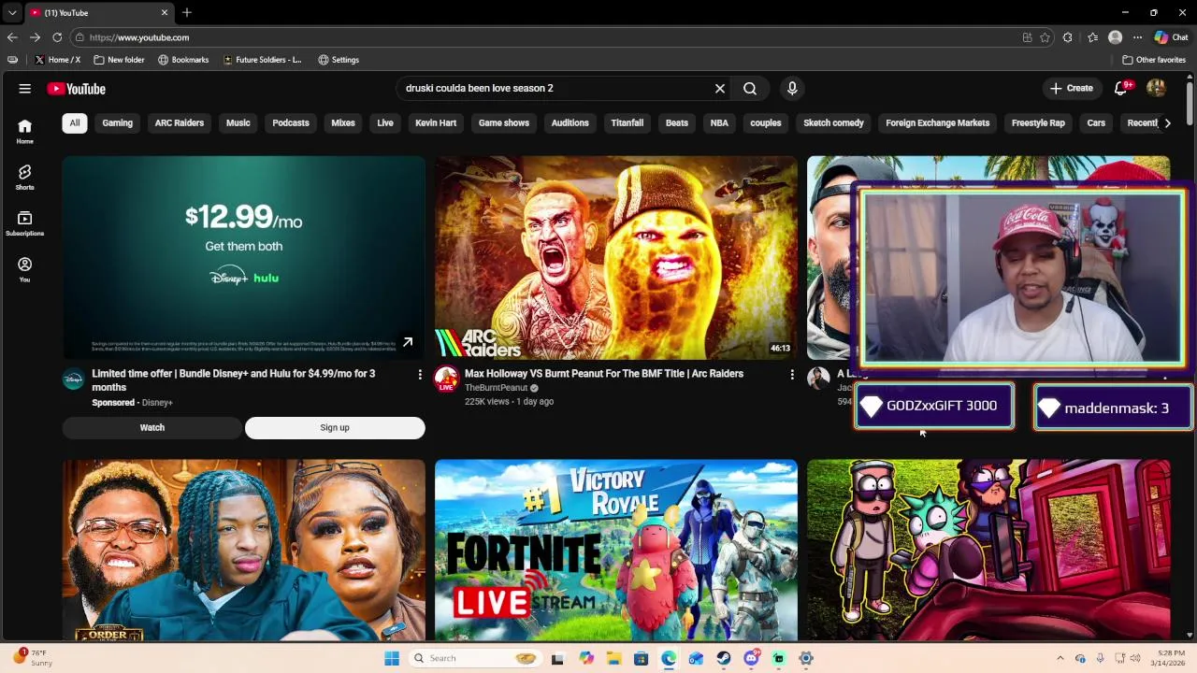
Task: Choose the Kevin Hart chip
Action: point(436,123)
